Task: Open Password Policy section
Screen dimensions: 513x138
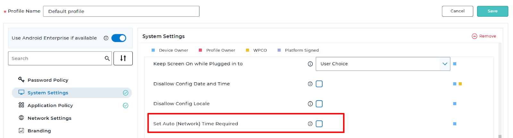Action: point(48,80)
